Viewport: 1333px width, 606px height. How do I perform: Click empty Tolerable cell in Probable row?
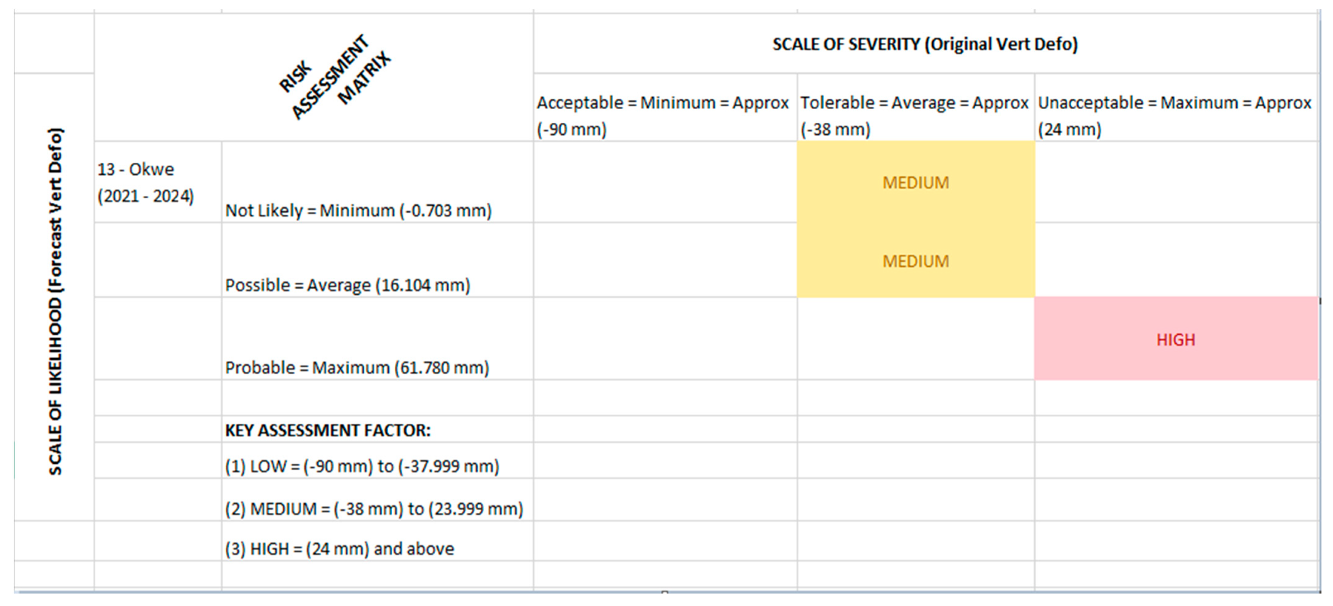[915, 339]
